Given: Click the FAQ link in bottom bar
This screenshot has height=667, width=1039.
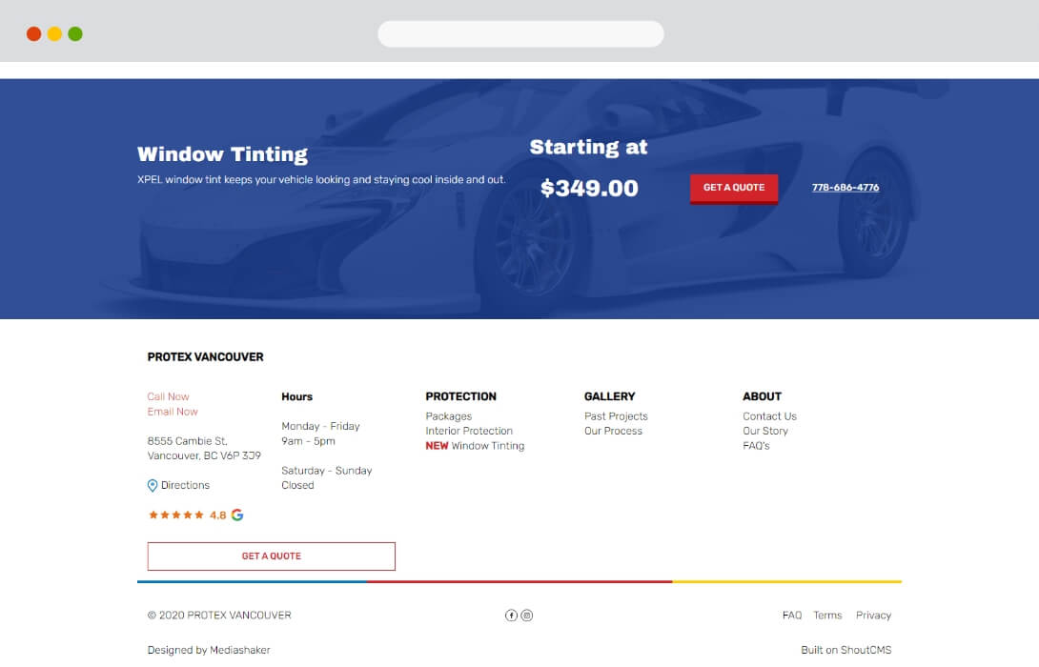Looking at the screenshot, I should [x=792, y=616].
